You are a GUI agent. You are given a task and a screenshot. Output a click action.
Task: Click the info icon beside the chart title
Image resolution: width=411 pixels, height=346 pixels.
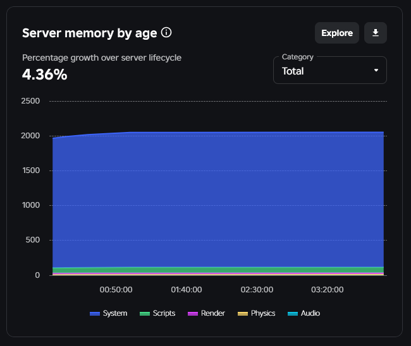coord(166,33)
